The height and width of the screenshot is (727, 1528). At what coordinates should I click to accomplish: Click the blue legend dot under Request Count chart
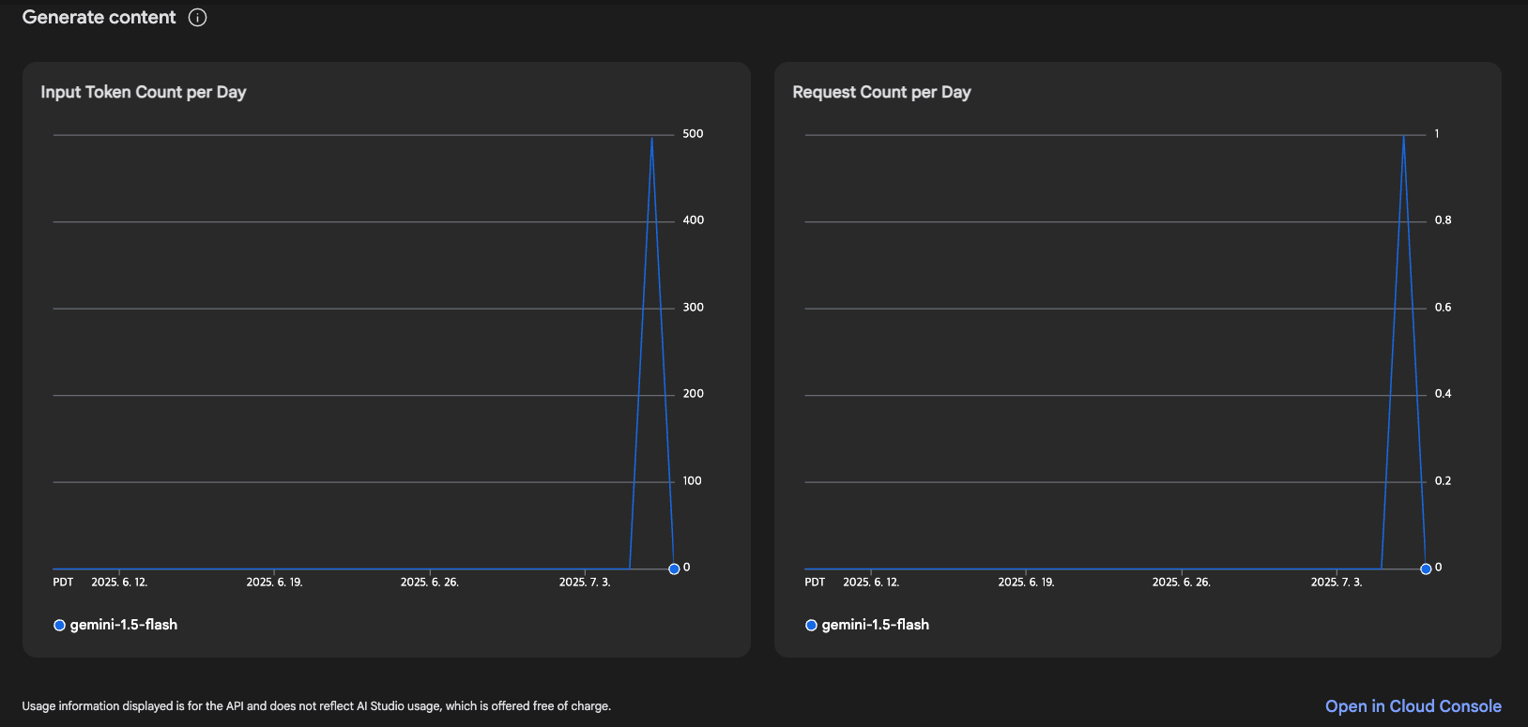click(x=811, y=626)
